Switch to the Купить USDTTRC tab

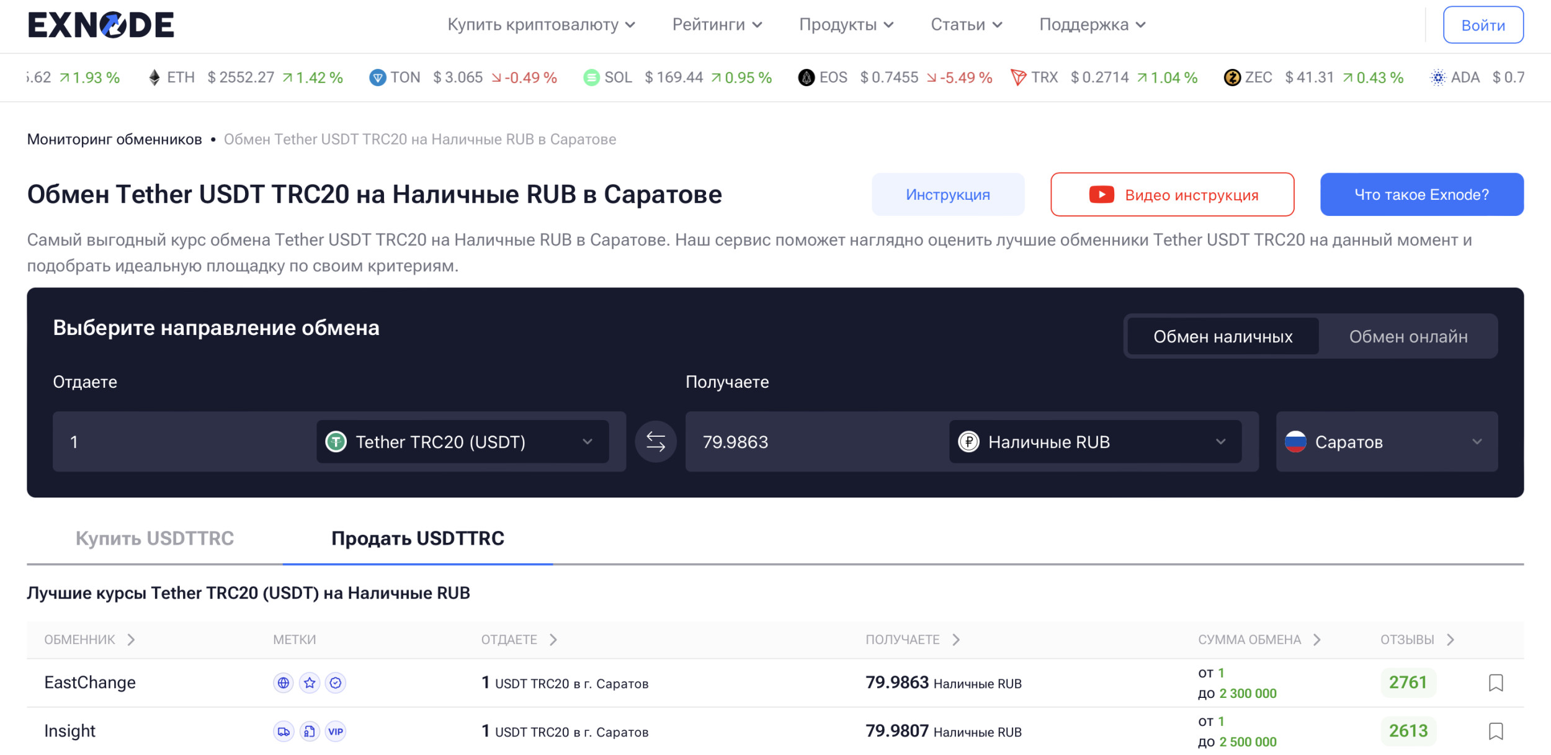[154, 538]
